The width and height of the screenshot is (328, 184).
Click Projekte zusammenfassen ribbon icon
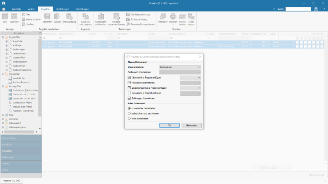click(116, 16)
